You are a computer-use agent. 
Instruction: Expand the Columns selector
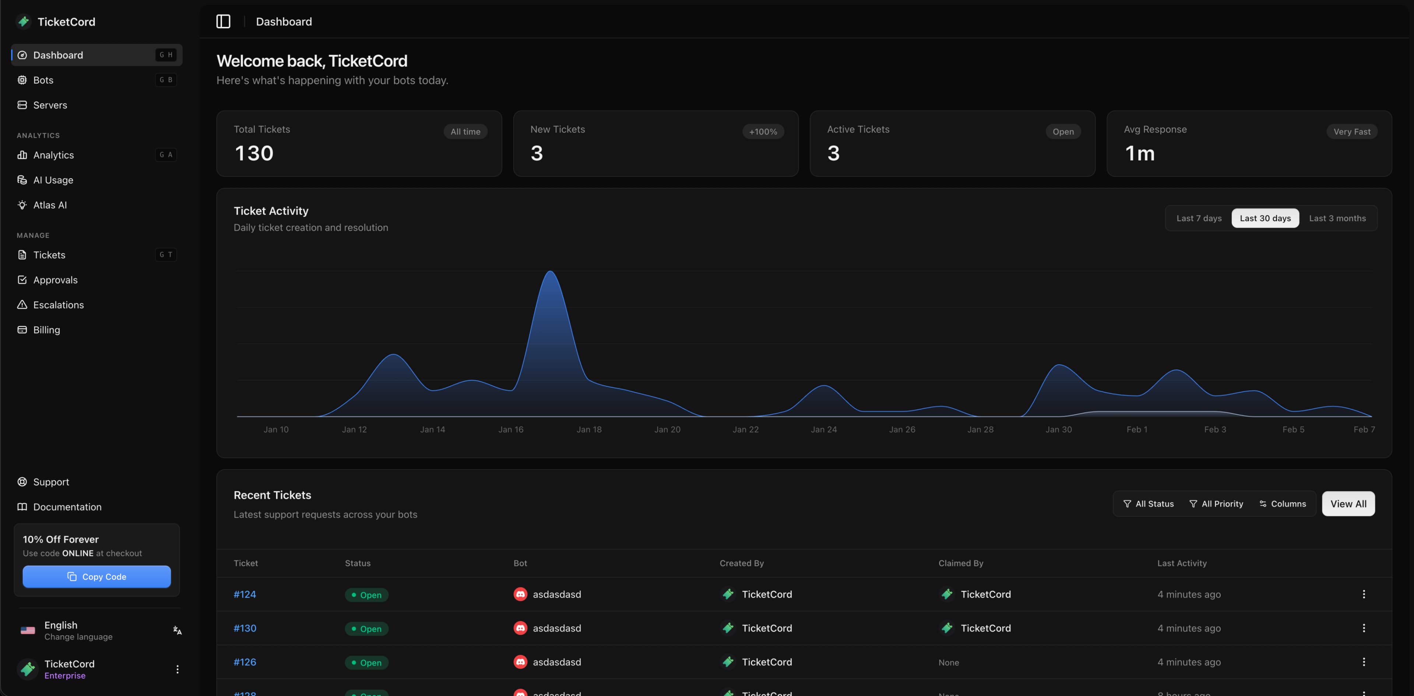tap(1282, 504)
